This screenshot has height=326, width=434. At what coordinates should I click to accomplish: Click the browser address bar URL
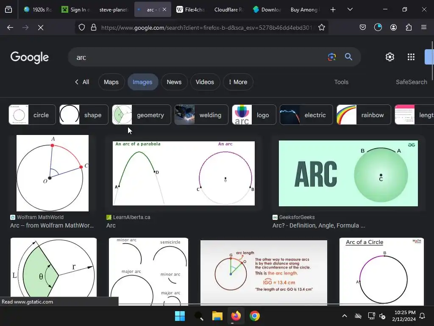pos(206,28)
